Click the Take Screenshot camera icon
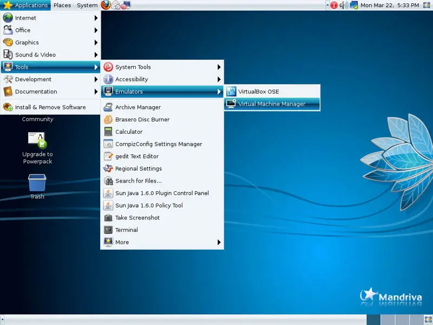433x325 pixels. coord(108,218)
